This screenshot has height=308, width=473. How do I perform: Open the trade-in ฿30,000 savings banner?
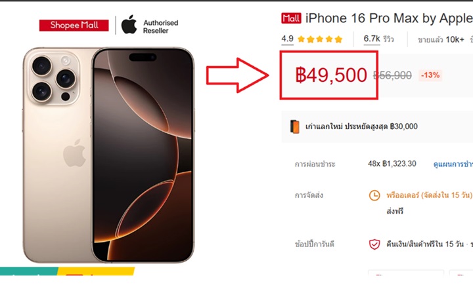tap(377, 126)
